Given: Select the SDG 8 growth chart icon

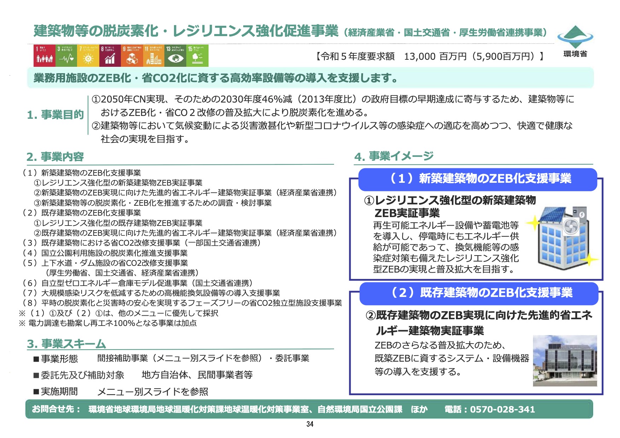Looking at the screenshot, I should pos(110,56).
